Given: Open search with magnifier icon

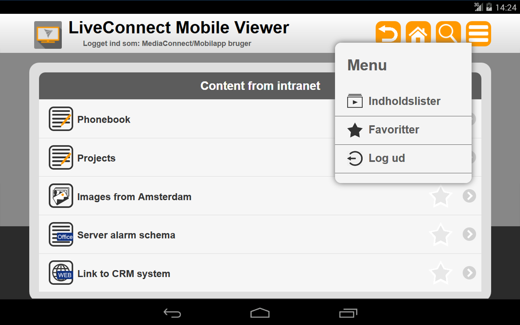Looking at the screenshot, I should pos(448,33).
